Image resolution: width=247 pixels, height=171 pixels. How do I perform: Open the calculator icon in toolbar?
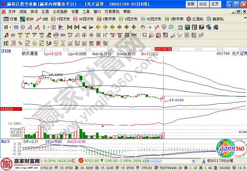[x=187, y=27]
